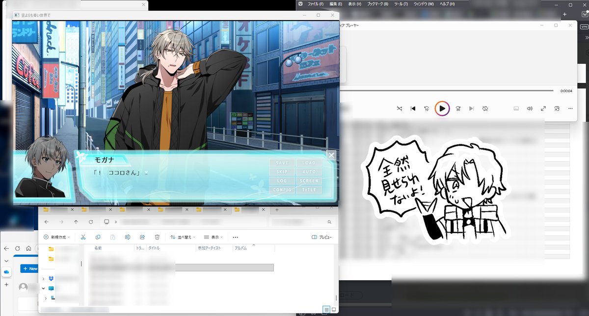Click the Explorer search magnifier icon
Image resolution: width=589 pixels, height=316 pixels.
pyautogui.click(x=329, y=222)
